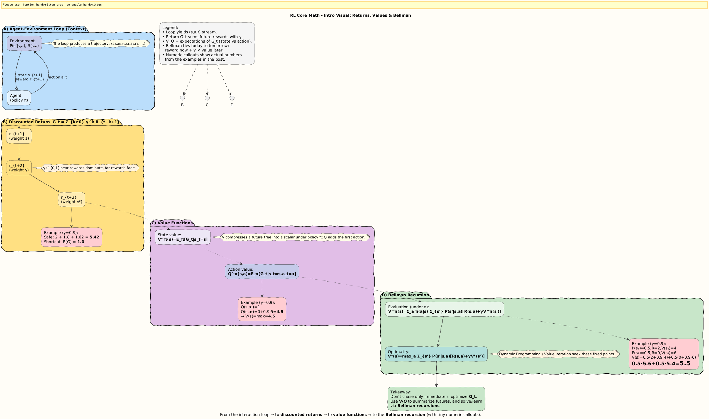Click the Bellman example with result 5.5
This screenshot has width=709, height=419.
tap(664, 354)
